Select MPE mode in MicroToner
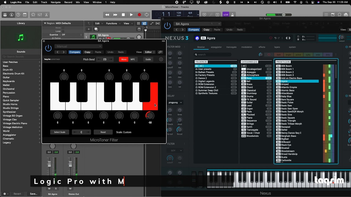The width and height of the screenshot is (351, 197). click(x=133, y=59)
